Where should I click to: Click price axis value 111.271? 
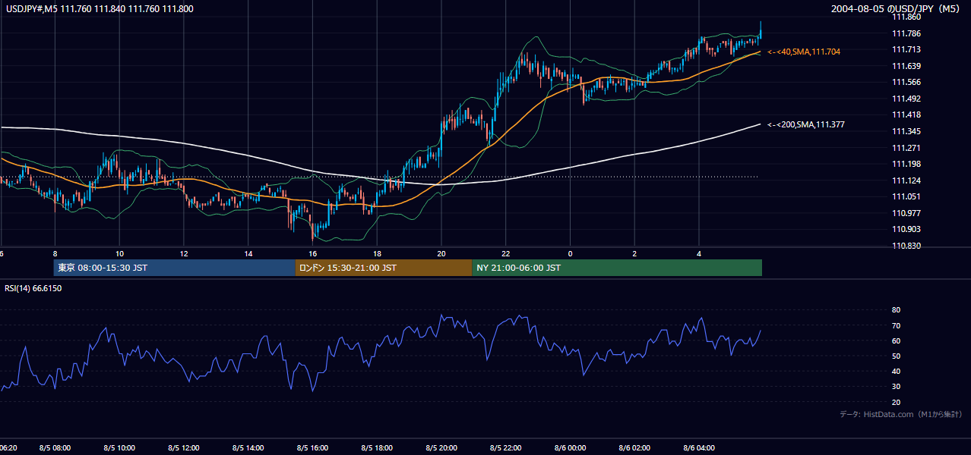pos(906,148)
